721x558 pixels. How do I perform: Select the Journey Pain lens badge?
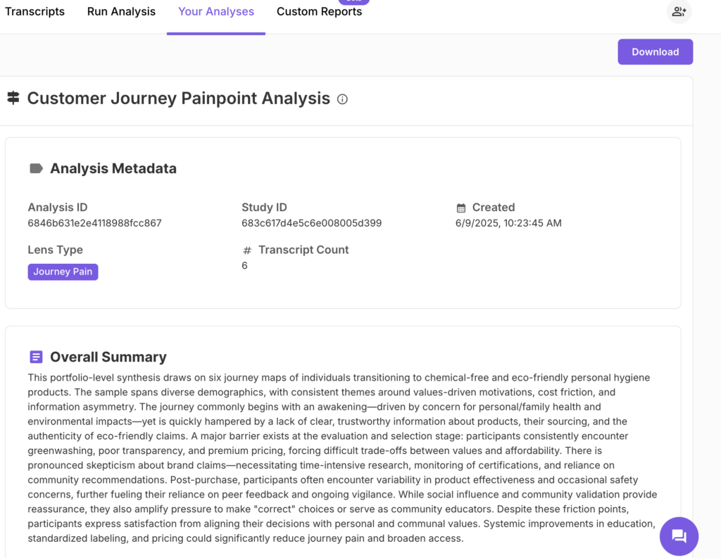(x=63, y=272)
